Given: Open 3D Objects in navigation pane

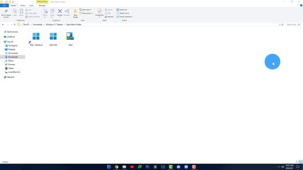Looking at the screenshot, I should click(11, 46).
